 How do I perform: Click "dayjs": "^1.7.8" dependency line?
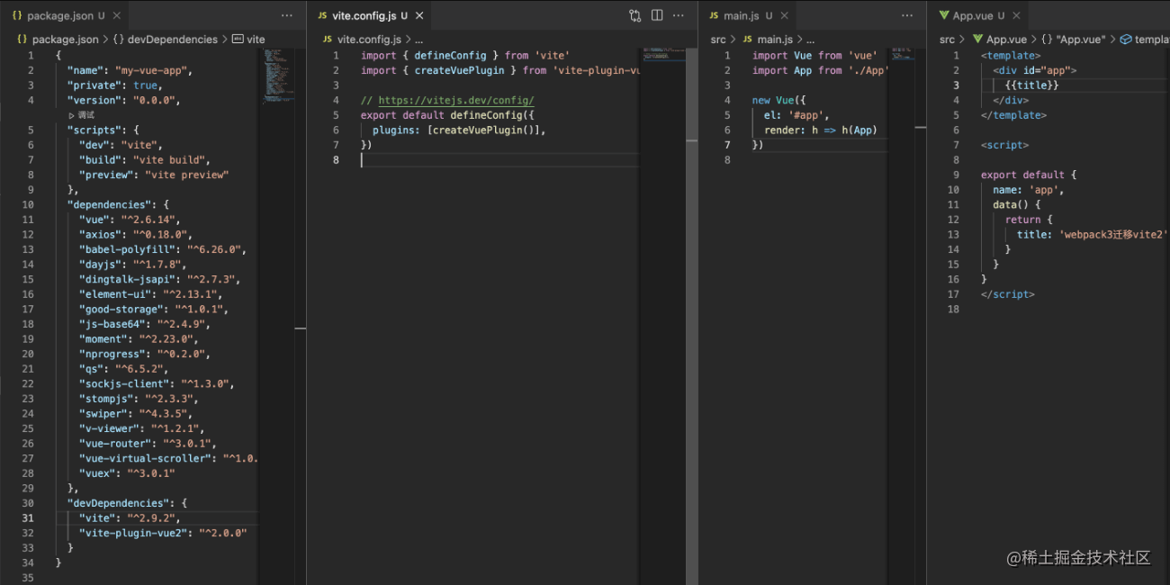pyautogui.click(x=132, y=265)
